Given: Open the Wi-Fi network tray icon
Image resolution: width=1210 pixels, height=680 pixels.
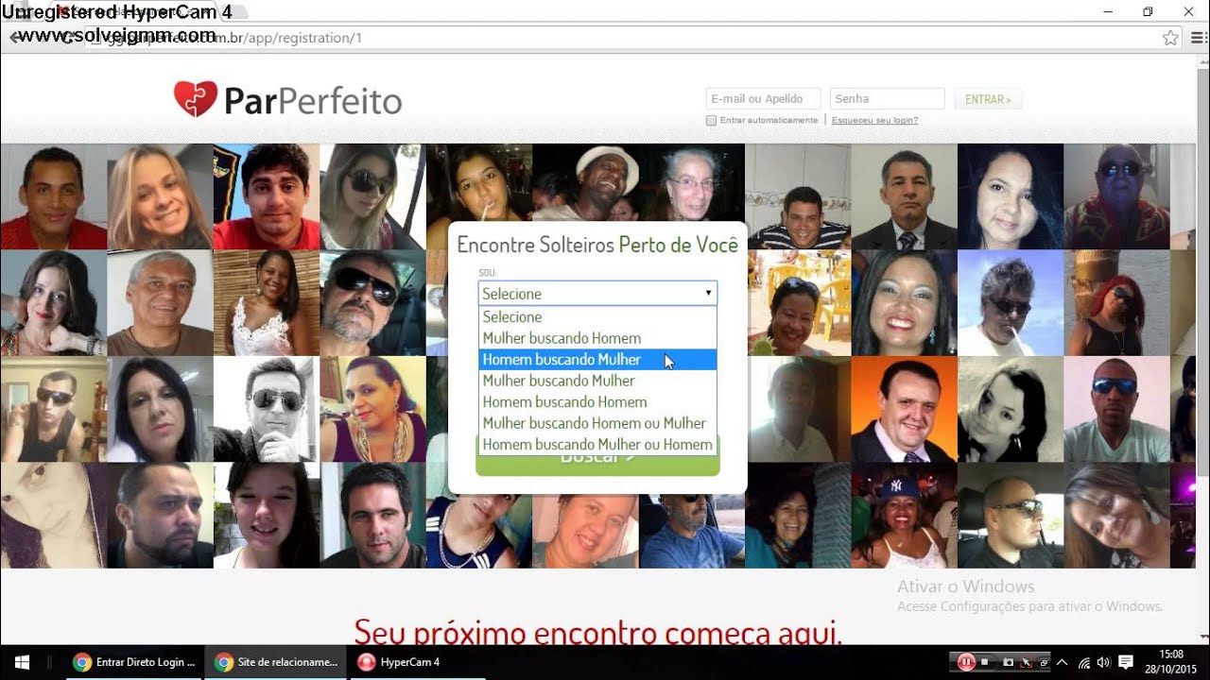Looking at the screenshot, I should 1084,662.
